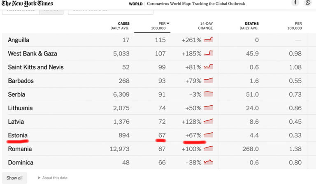Click the Dominica 14-day trend sparkline

[x=209, y=162]
